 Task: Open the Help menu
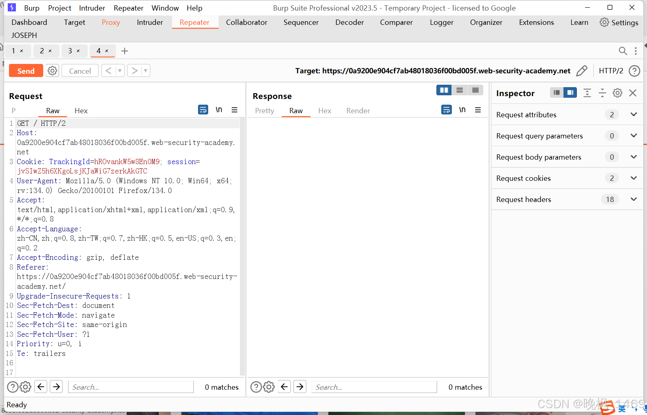coord(194,8)
